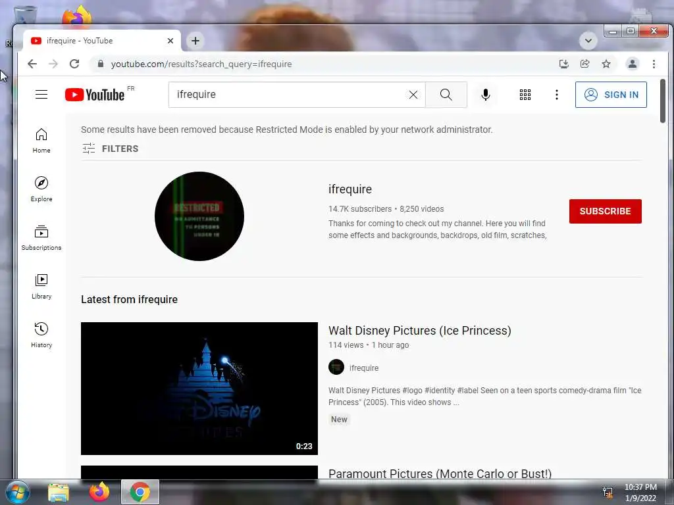
Task: Click the network tray icon
Action: pyautogui.click(x=608, y=492)
